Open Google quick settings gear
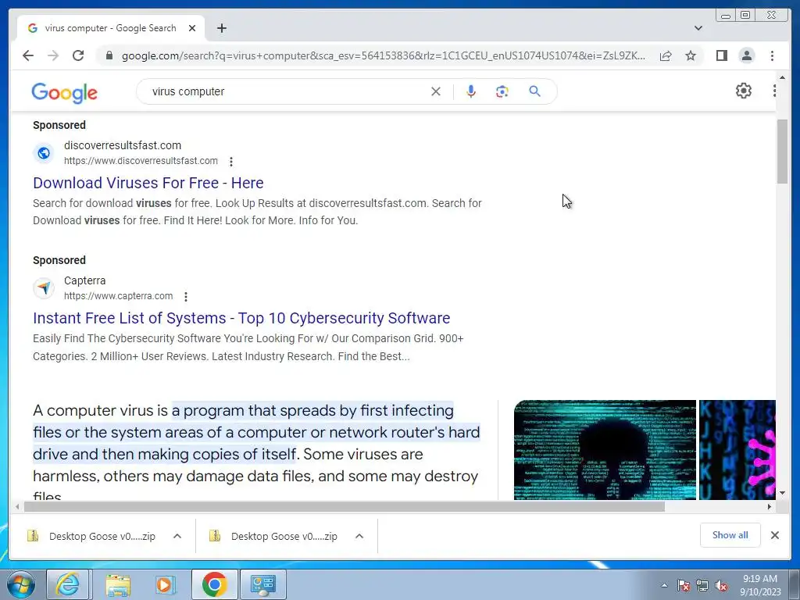Viewport: 800px width, 600px height. tap(744, 91)
